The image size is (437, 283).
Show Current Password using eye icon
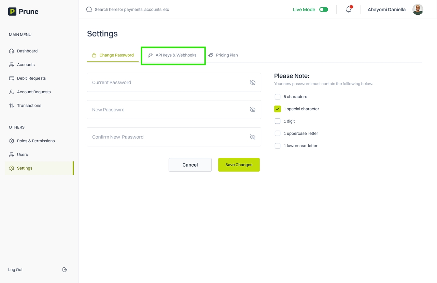253,82
